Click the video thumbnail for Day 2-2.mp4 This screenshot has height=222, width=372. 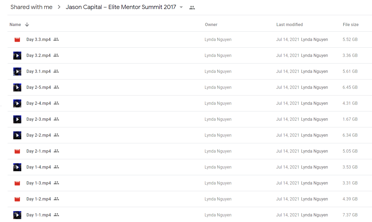pyautogui.click(x=17, y=135)
